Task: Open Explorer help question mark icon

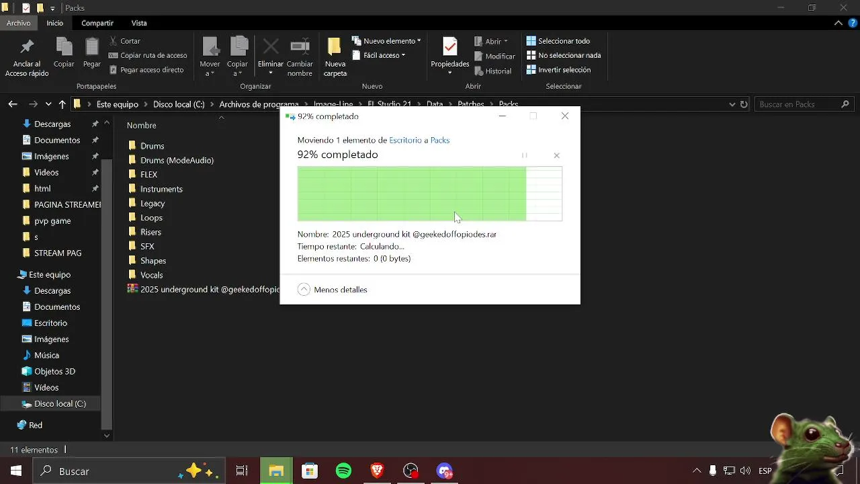Action: click(851, 23)
